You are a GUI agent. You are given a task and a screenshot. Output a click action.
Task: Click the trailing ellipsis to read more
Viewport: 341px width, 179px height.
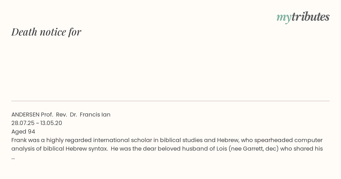click(13, 158)
